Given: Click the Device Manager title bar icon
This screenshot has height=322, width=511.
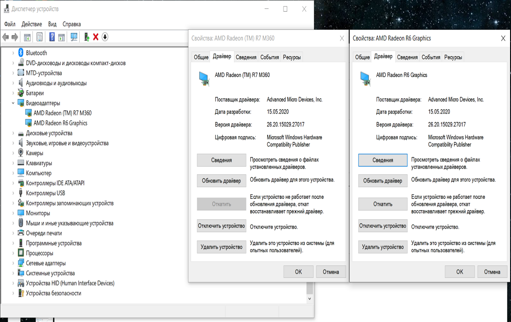Looking at the screenshot, I should tap(6, 9).
